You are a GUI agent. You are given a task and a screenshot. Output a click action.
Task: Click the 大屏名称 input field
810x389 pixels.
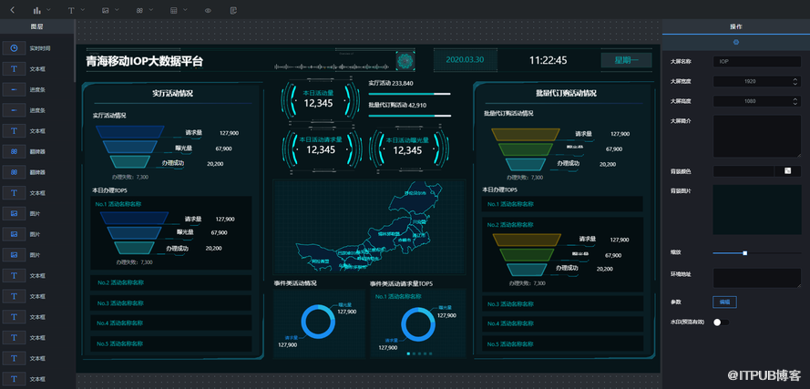point(756,62)
